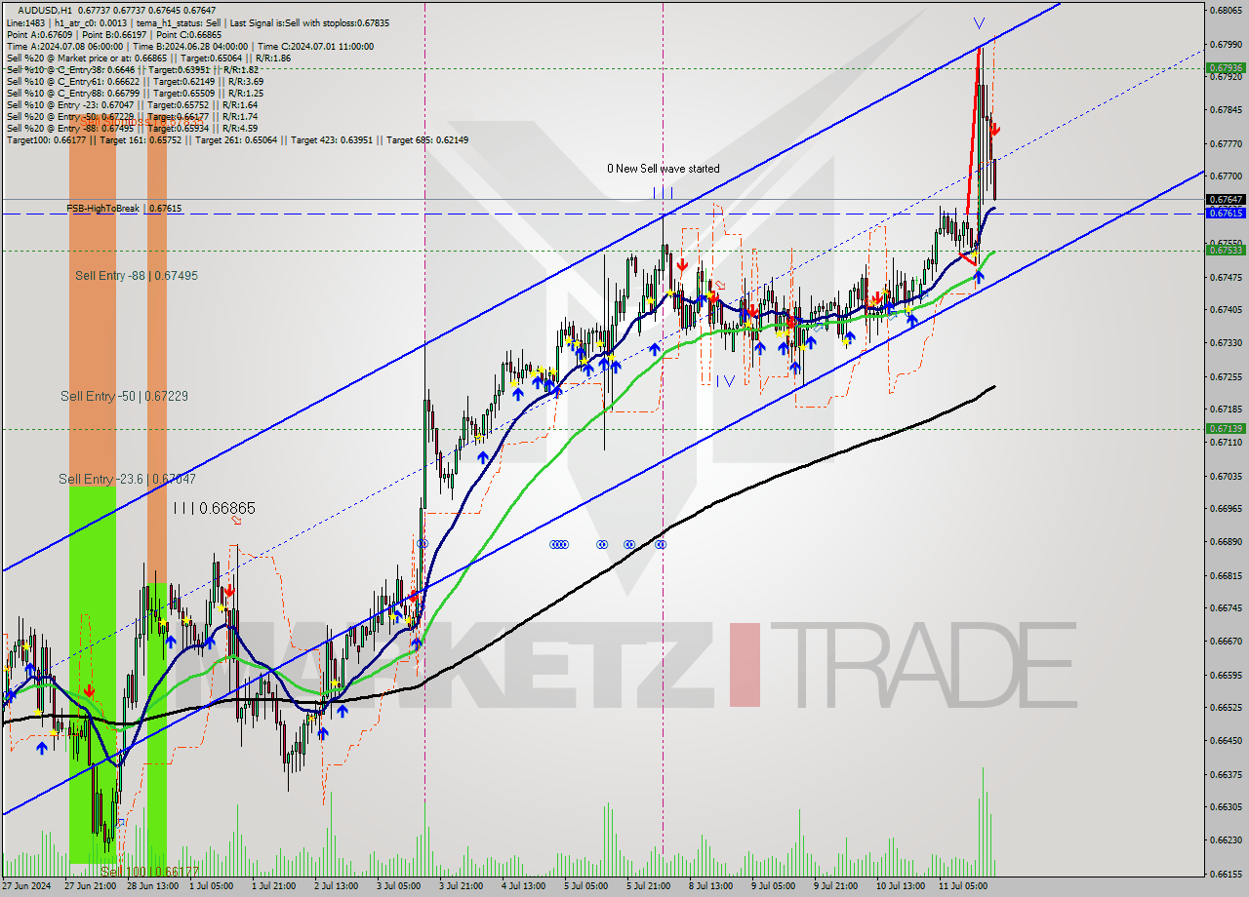Screen dimensions: 1249x897
Task: Click the '28 Jun 13:00' time axis label
Action: (x=151, y=886)
